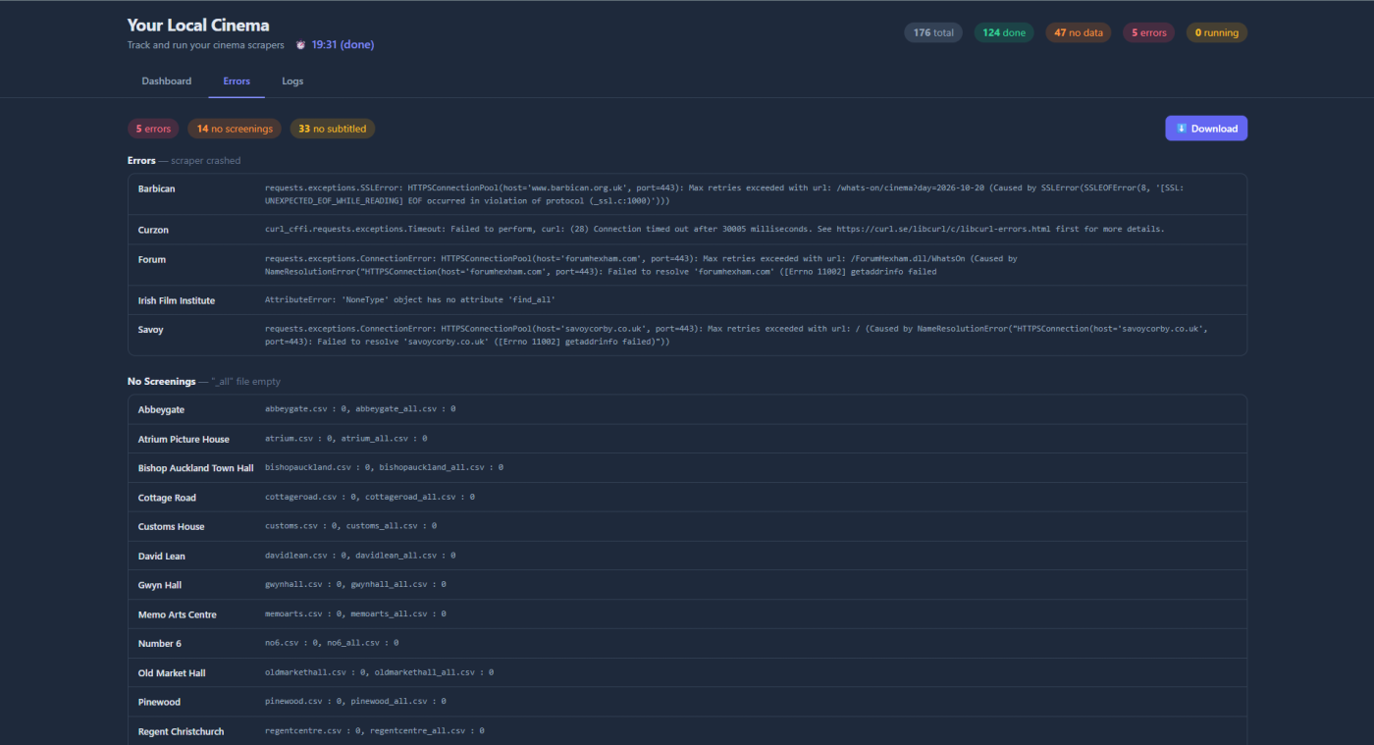Click the Download button
Viewport: 1374px width, 745px height.
(1206, 129)
